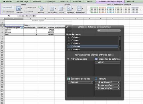Click the Valeurs sigma icon
The height and width of the screenshot is (104, 143).
pos(96,79)
